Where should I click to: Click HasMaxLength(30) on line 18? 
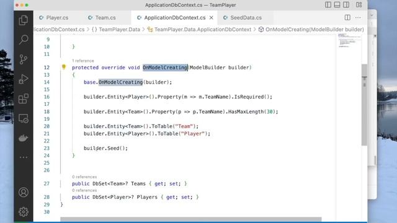(251, 111)
